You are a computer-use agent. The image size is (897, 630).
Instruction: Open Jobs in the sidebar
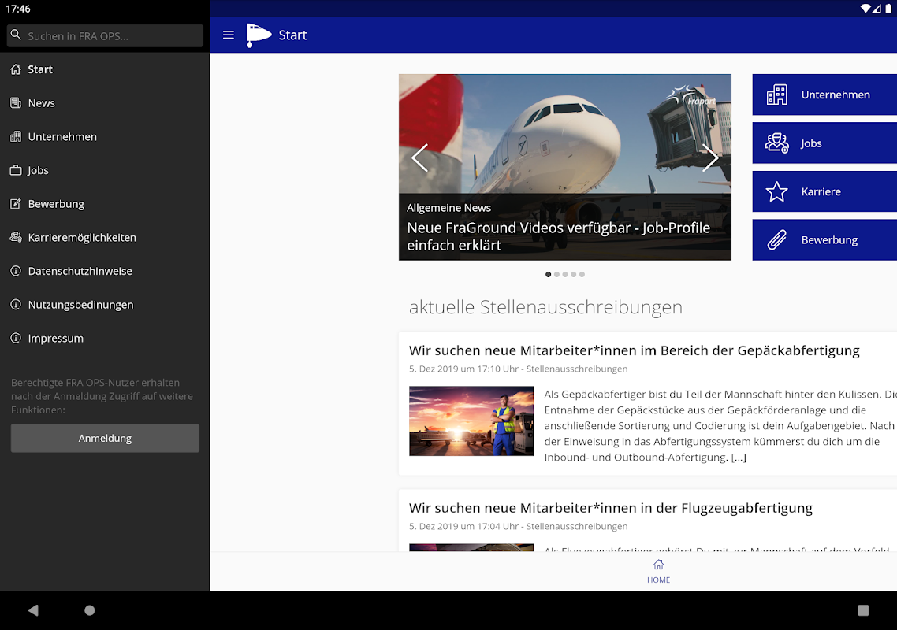105,170
